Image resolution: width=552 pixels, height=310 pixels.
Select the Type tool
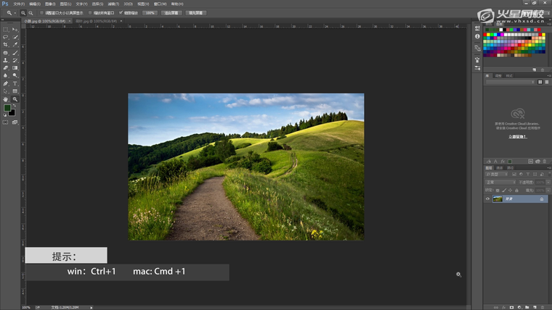(15, 83)
